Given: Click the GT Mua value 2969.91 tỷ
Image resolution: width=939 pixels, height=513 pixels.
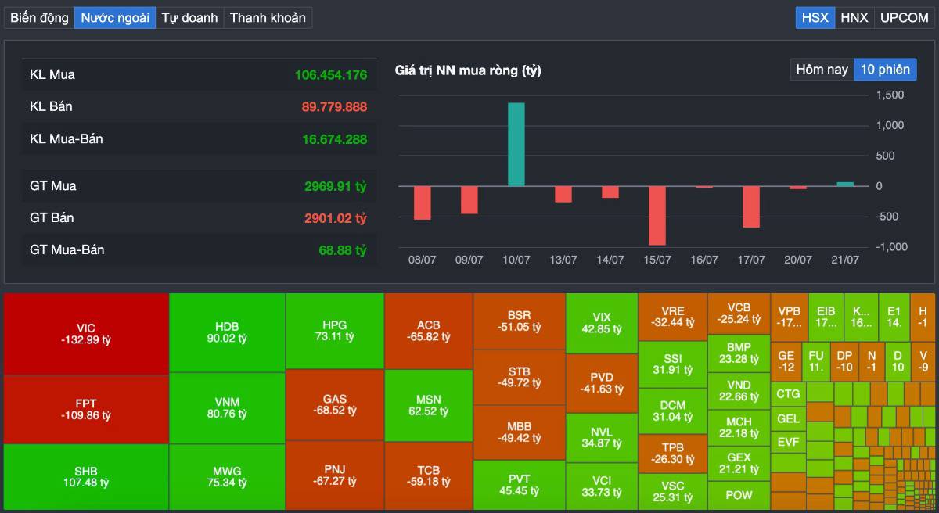Looking at the screenshot, I should [336, 186].
